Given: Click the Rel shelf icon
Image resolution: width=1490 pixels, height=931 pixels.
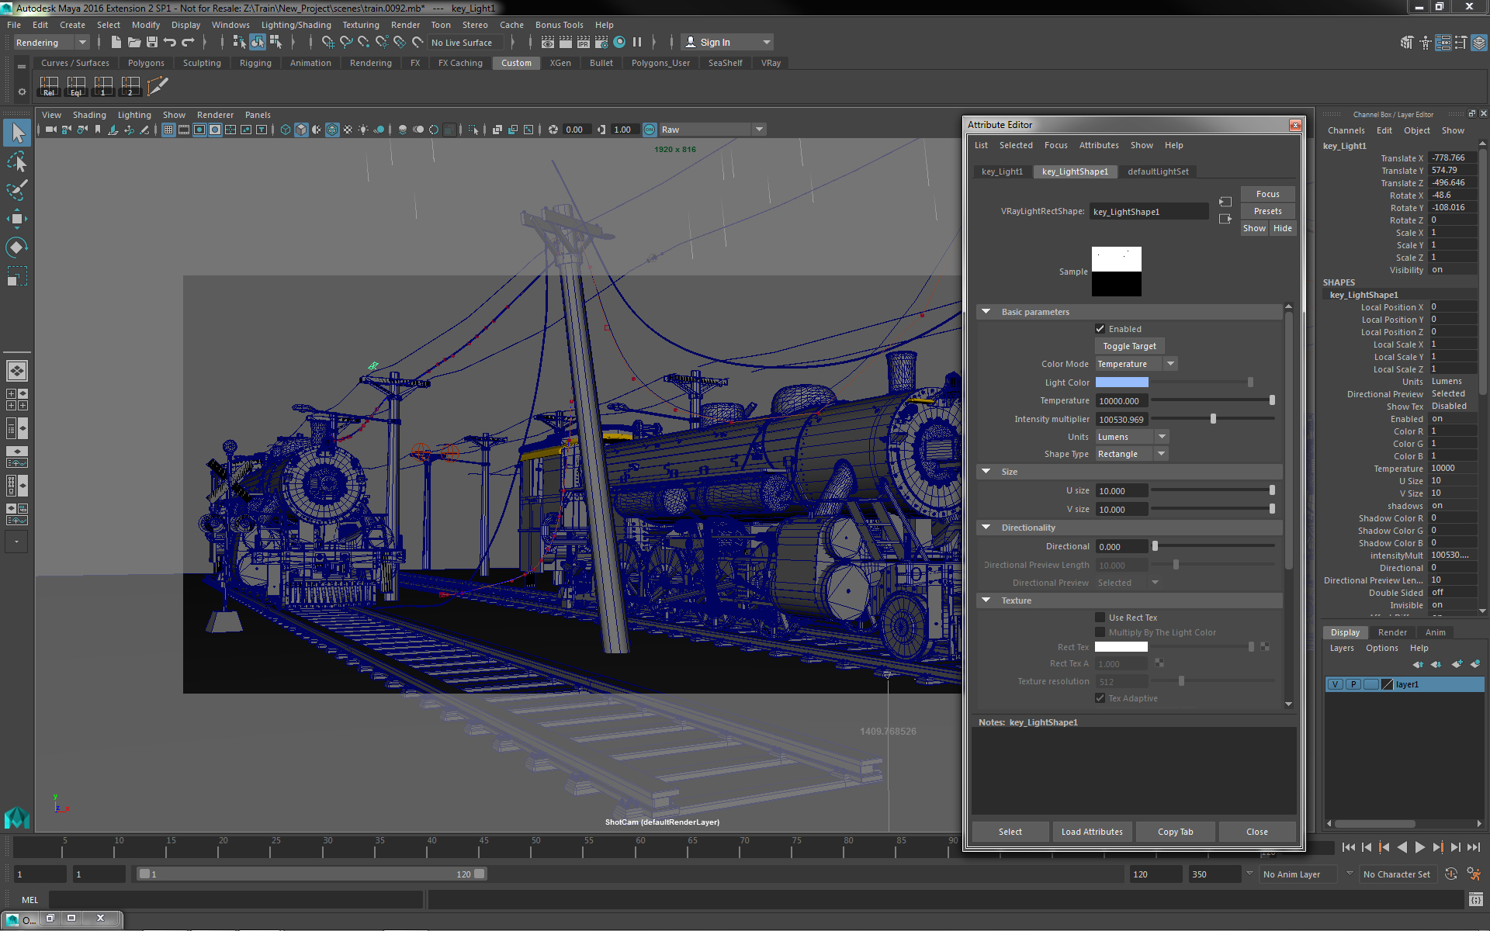Looking at the screenshot, I should click(x=49, y=85).
